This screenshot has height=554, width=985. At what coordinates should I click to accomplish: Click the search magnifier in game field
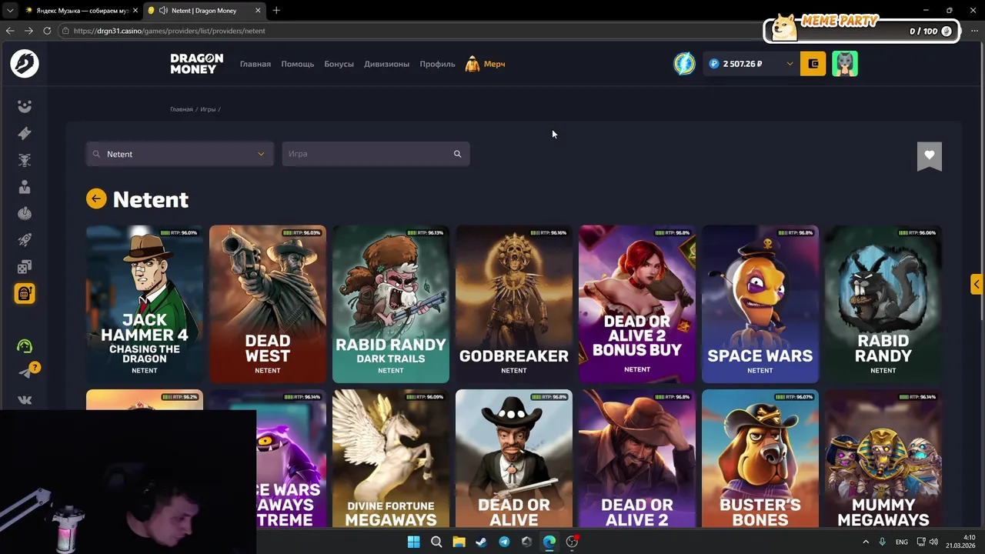pos(457,154)
